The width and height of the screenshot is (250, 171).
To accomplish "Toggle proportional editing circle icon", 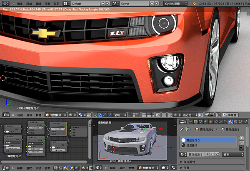I will pyautogui.click(x=164, y=115).
